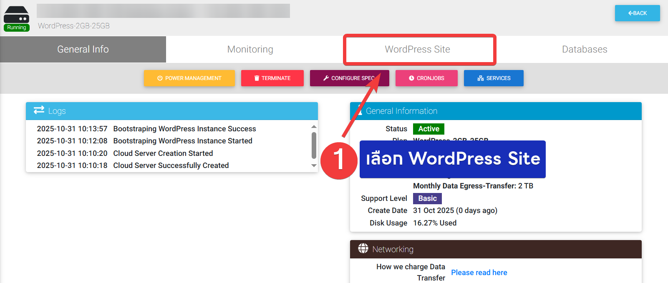Image resolution: width=668 pixels, height=283 pixels.
Task: Click the globe icon in Networking header
Action: coord(363,249)
